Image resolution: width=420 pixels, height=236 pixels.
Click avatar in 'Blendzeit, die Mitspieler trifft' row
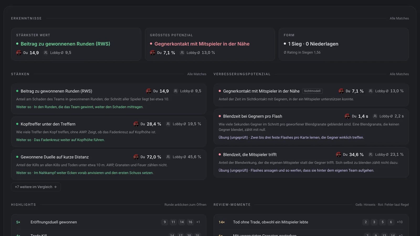pyautogui.click(x=339, y=155)
